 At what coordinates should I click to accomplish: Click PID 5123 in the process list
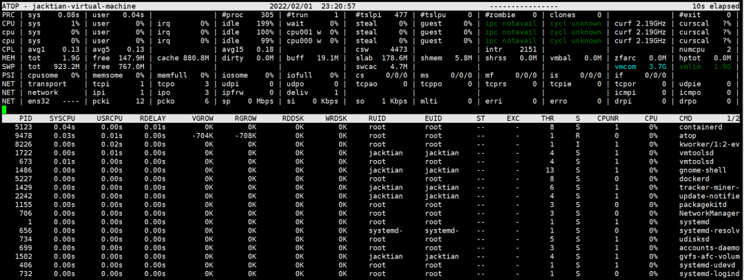[x=23, y=127]
